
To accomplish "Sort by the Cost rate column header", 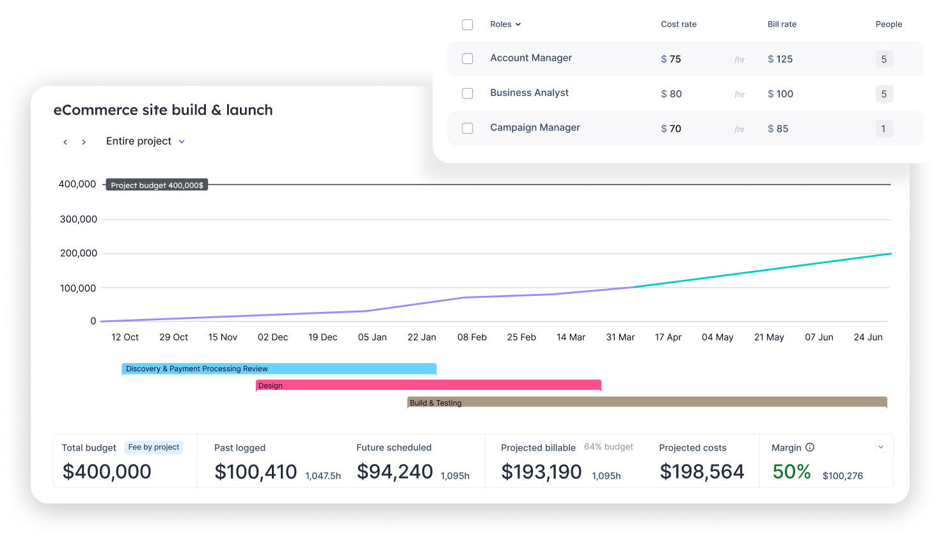I will pos(678,24).
